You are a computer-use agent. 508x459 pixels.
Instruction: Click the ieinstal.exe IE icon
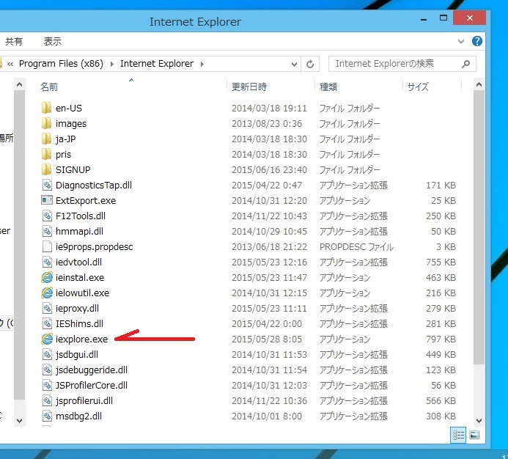(47, 277)
